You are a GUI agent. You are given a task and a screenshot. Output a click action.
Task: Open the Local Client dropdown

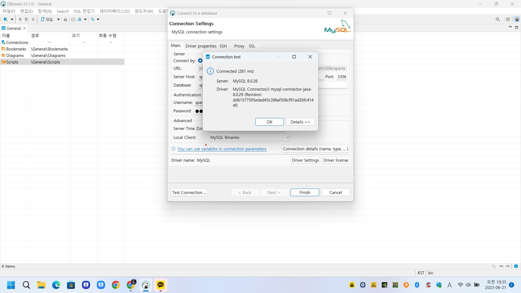pyautogui.click(x=250, y=138)
